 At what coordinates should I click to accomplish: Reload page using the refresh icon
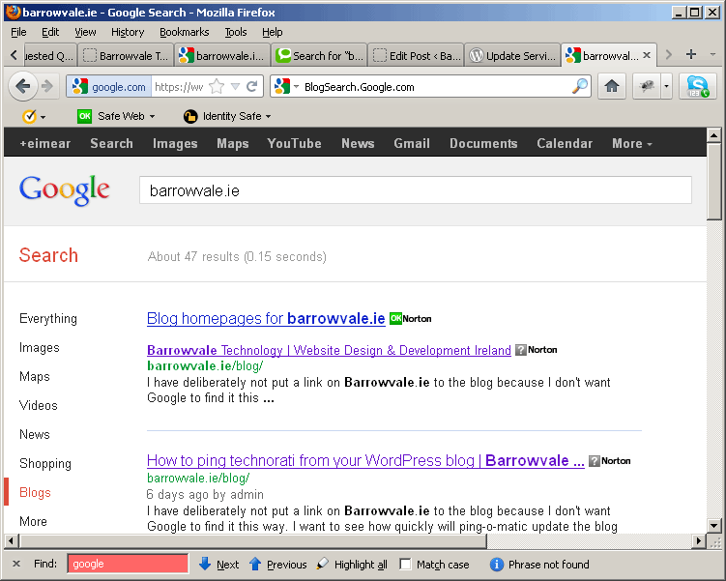[252, 87]
